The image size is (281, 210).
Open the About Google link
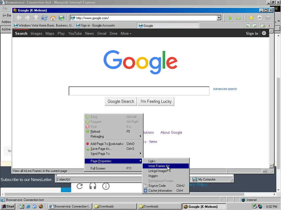point(171,133)
